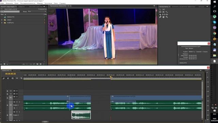Select the Slip tool
Viewport: 218px width, 123px height.
click(163, 14)
